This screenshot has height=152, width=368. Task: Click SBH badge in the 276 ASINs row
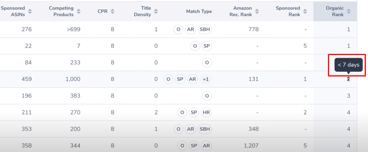205,29
